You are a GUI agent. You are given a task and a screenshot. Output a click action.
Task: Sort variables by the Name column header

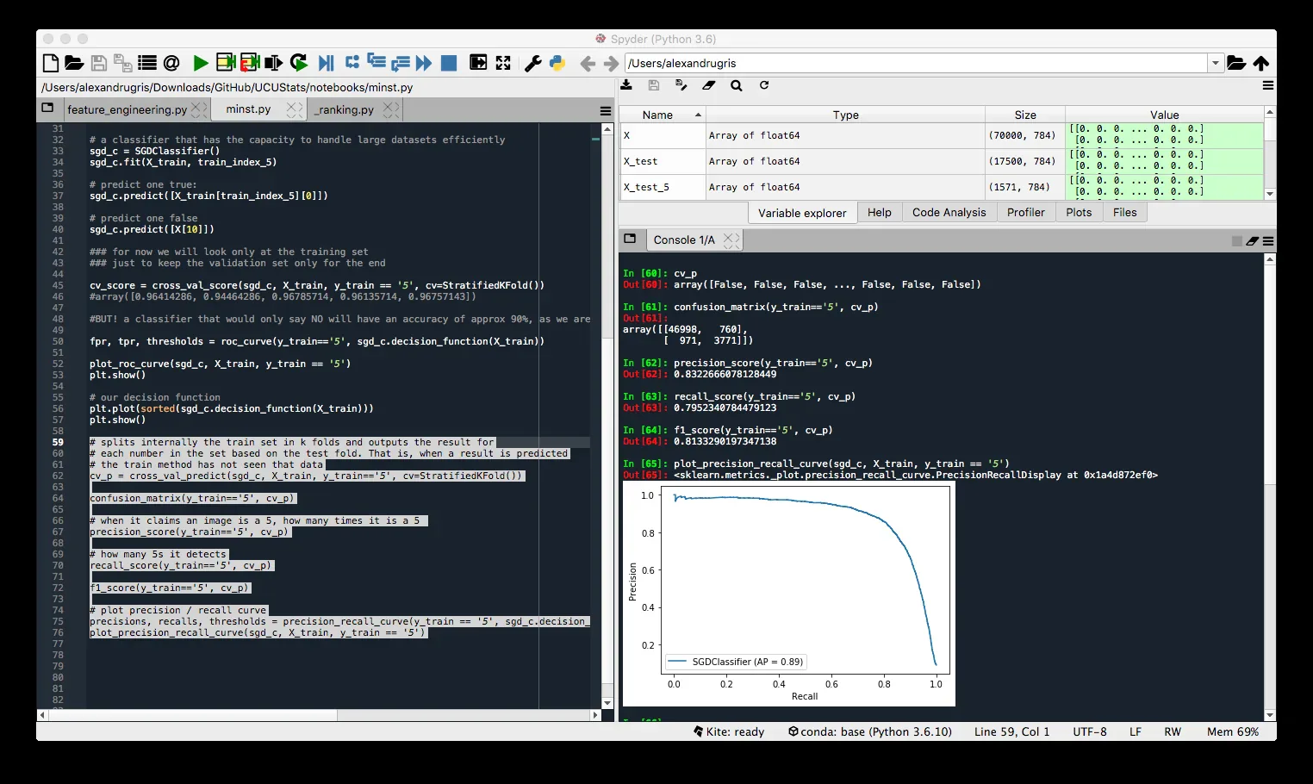click(x=662, y=115)
